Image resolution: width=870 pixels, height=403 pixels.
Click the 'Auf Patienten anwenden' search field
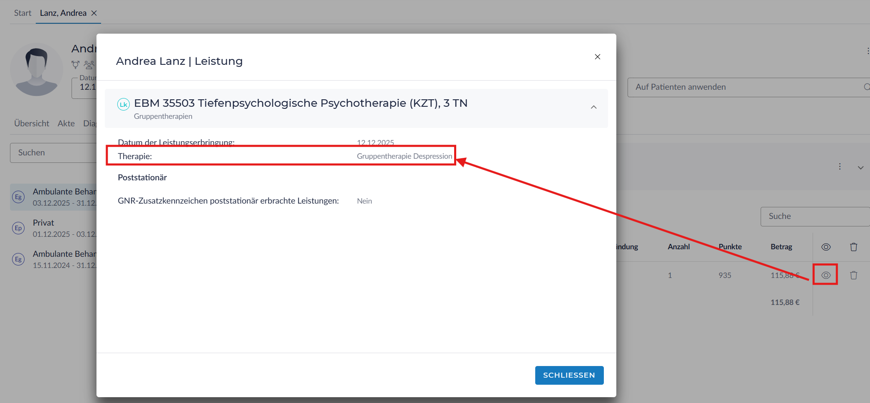pyautogui.click(x=744, y=87)
